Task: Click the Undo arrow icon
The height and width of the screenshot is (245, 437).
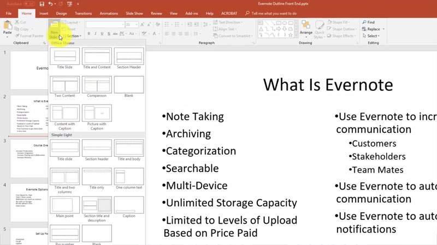Action: [50, 4]
